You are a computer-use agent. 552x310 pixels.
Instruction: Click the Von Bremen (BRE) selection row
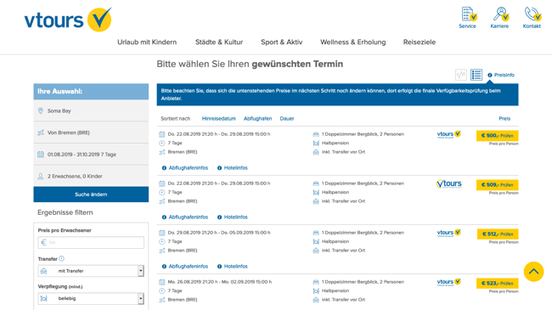point(91,132)
